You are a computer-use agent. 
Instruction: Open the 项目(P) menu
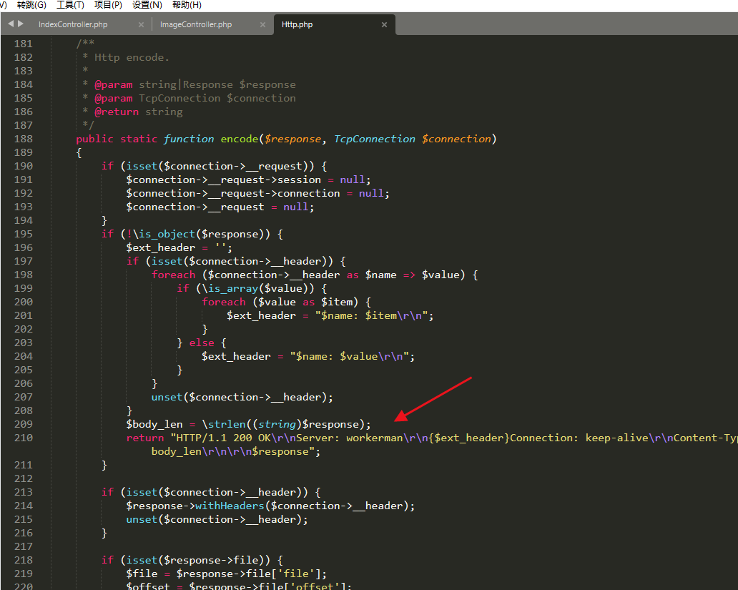pos(108,5)
